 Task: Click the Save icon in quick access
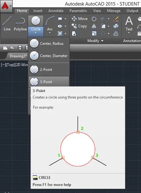coord(20,48)
